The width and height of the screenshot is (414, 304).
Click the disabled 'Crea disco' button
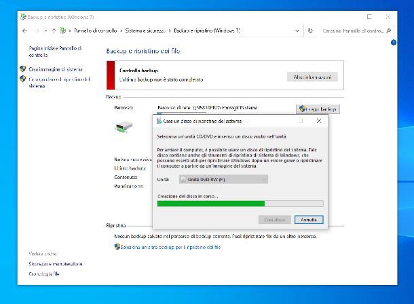pos(274,220)
